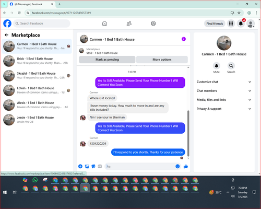Click the conversation header title Carmen
Screen dimensions: 261x209
112,39
